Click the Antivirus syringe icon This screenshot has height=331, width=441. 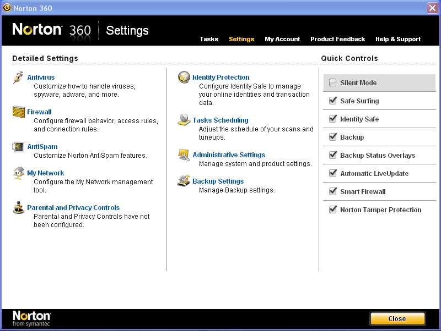(x=18, y=78)
